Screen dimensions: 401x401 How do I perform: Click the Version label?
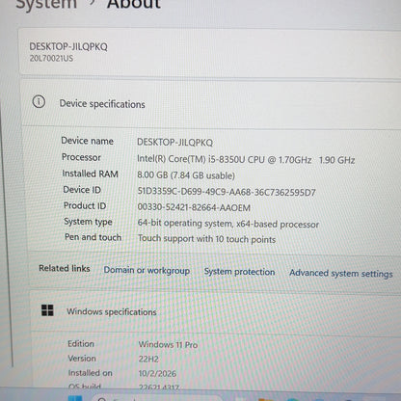point(82,359)
